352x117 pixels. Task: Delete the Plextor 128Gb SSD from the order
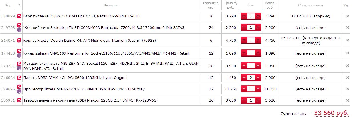[347, 100]
